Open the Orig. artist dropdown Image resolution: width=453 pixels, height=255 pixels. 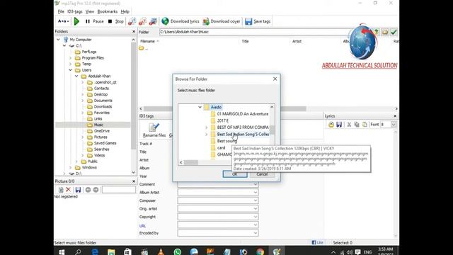pyautogui.click(x=255, y=209)
